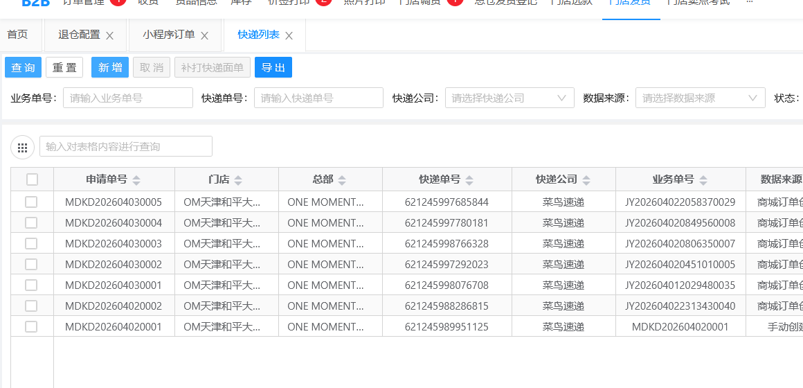This screenshot has width=803, height=388.
Task: Switch to the 首页 tab
Action: [17, 35]
